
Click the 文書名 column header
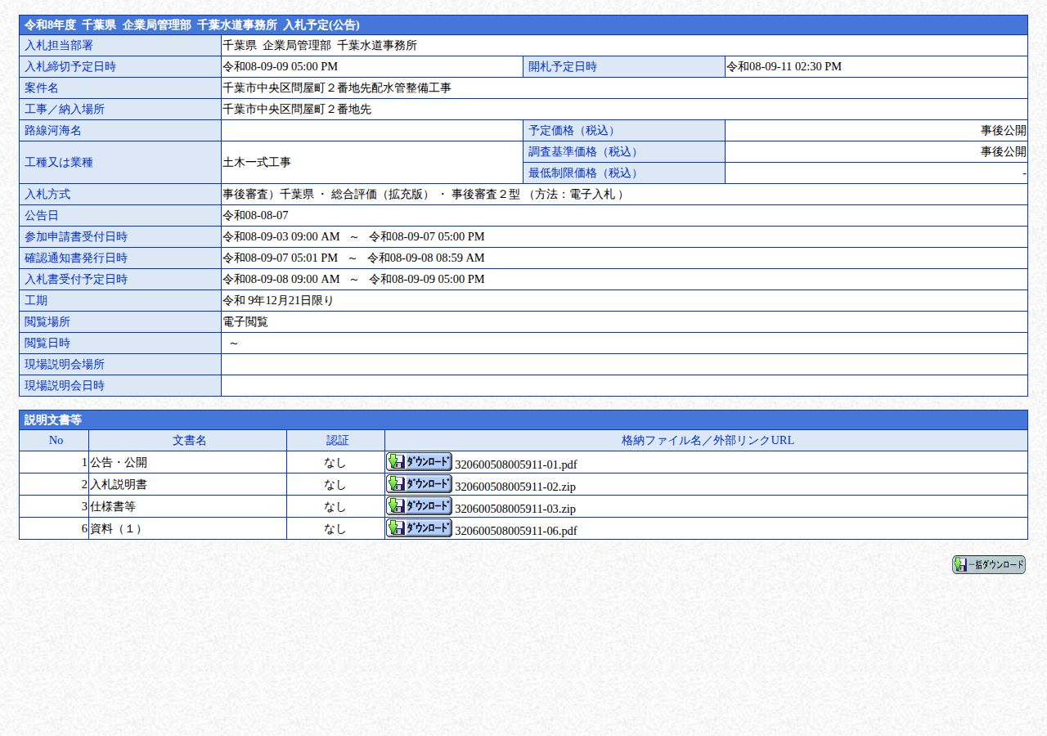[189, 440]
